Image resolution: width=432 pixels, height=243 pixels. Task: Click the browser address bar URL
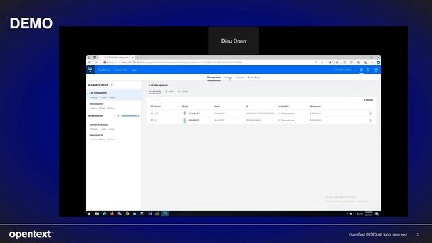(x=182, y=63)
